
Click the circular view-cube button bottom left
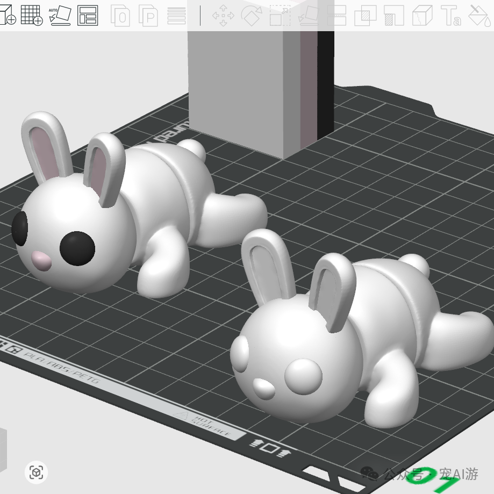pyautogui.click(x=36, y=471)
